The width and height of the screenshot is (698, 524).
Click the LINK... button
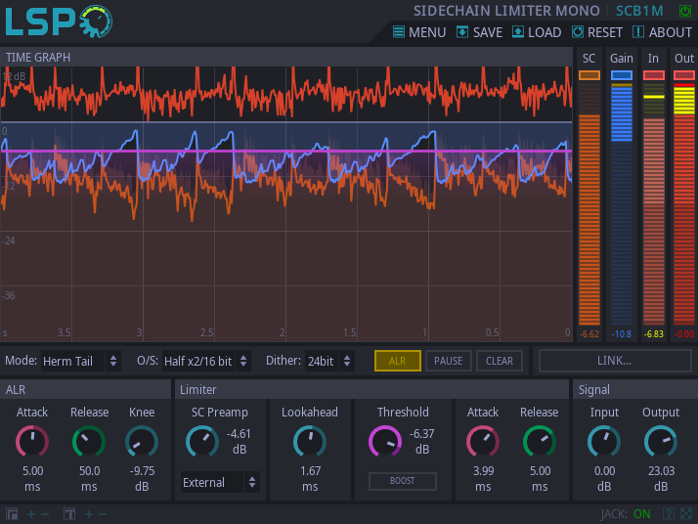pos(614,361)
